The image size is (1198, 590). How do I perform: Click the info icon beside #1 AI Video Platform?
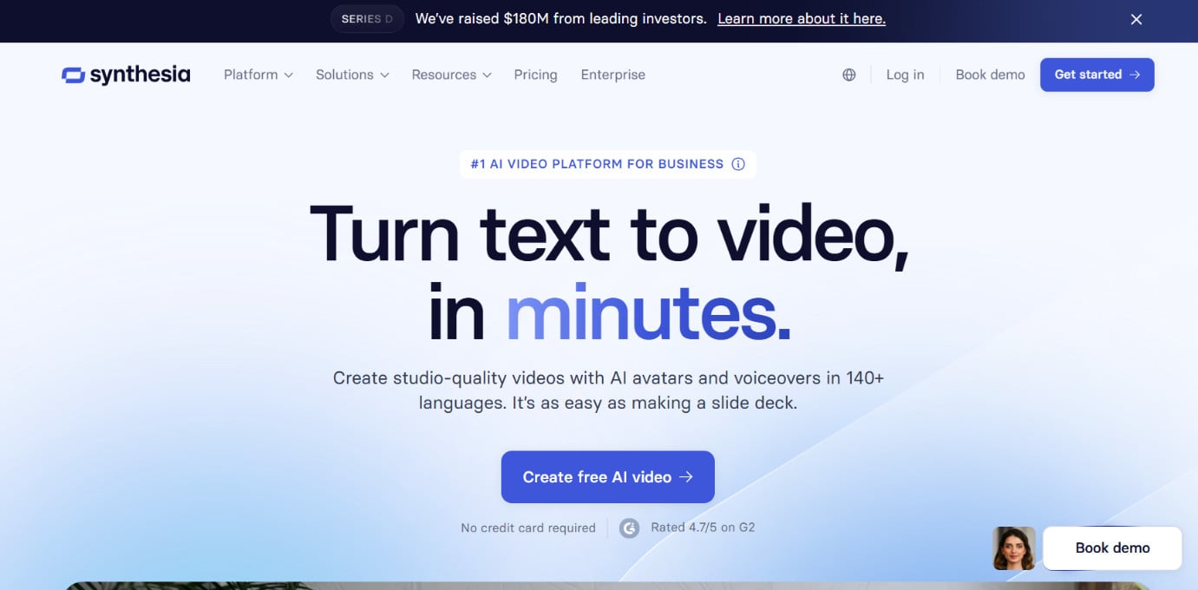[738, 164]
